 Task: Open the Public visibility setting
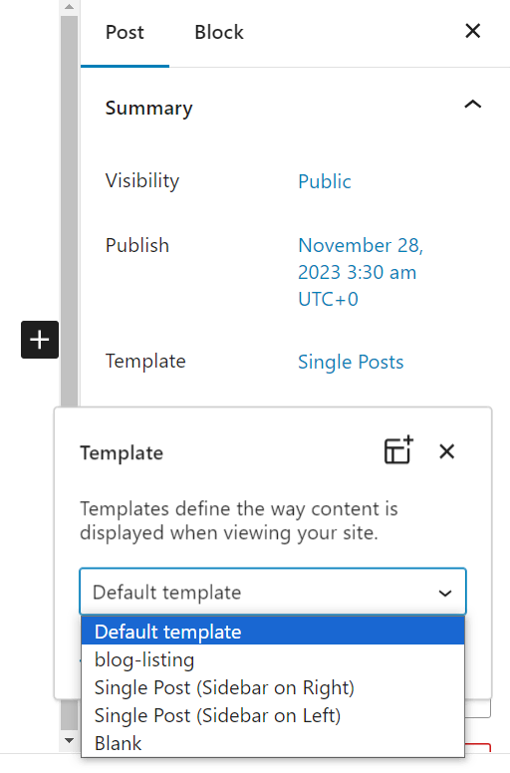tap(325, 181)
